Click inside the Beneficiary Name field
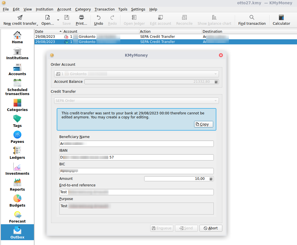 coord(137,144)
